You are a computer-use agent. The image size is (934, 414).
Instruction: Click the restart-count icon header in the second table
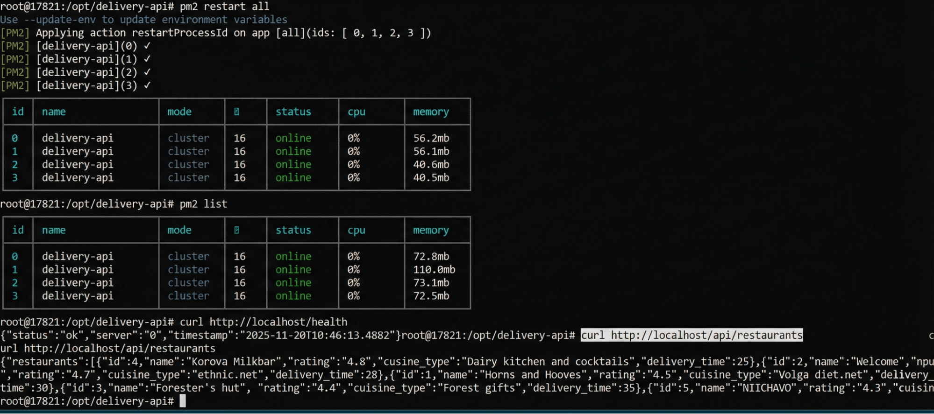point(237,230)
